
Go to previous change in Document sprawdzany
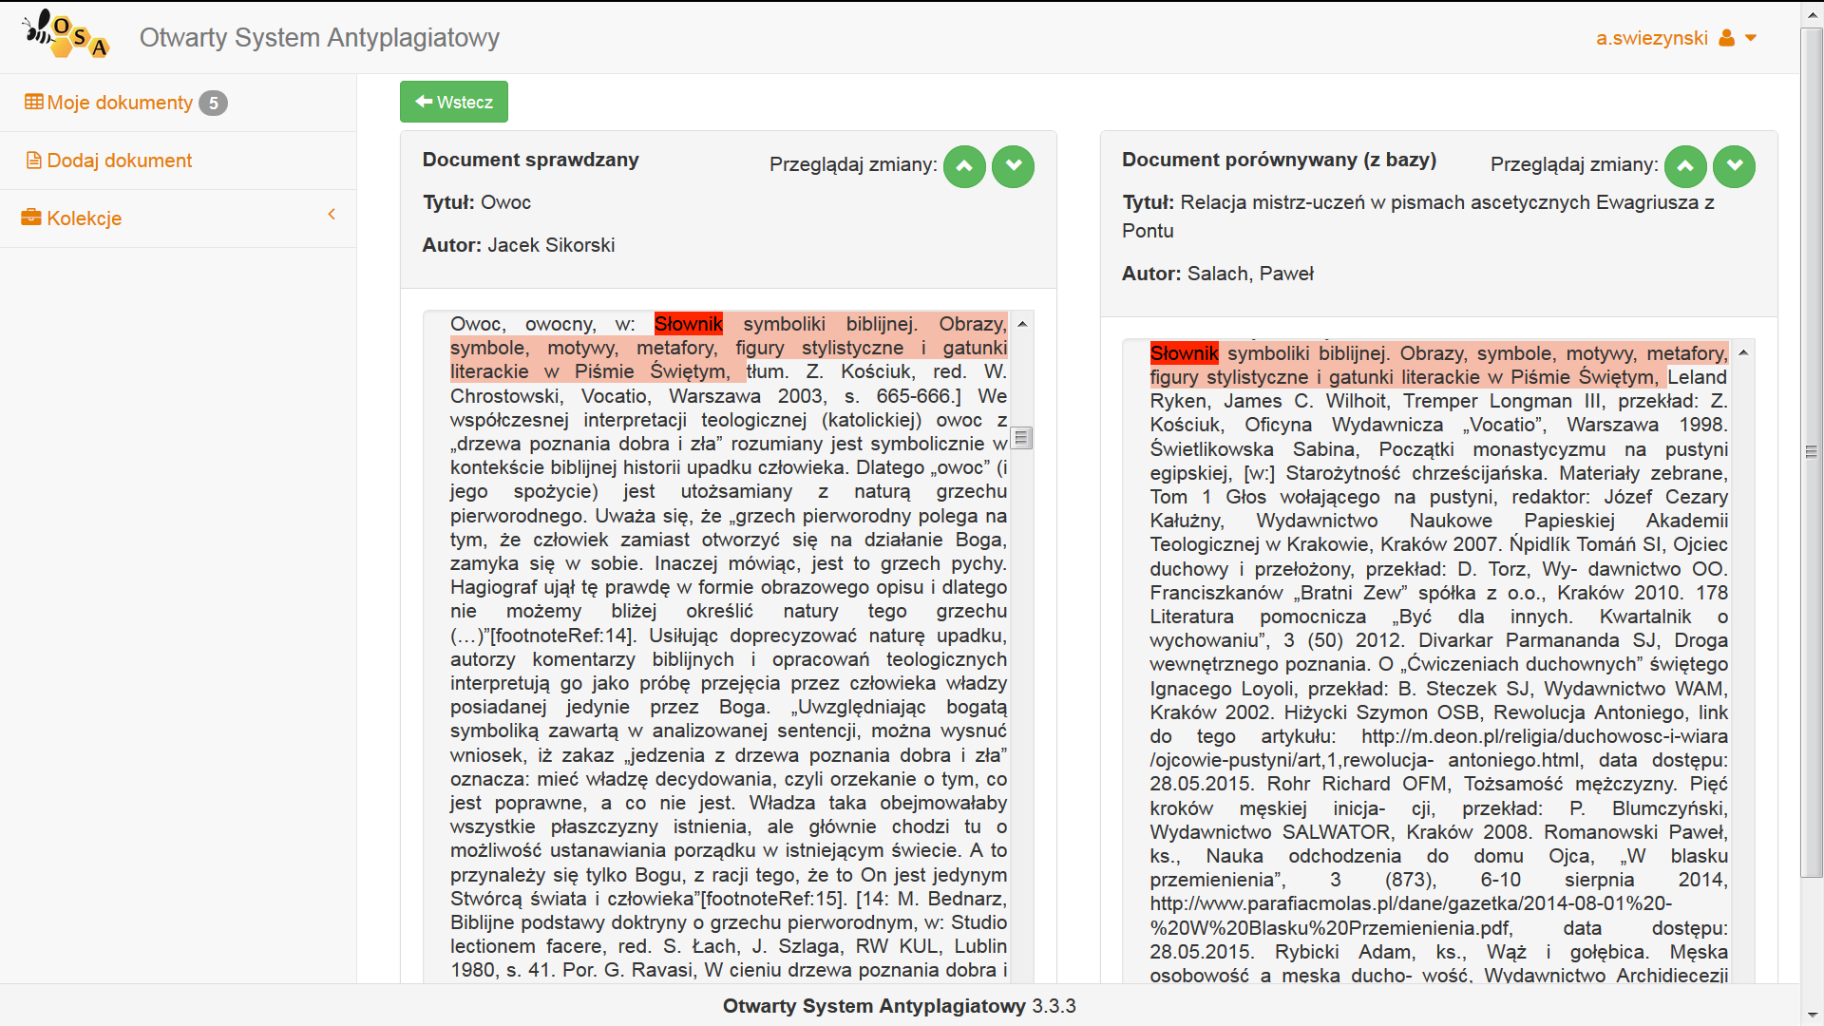(964, 166)
